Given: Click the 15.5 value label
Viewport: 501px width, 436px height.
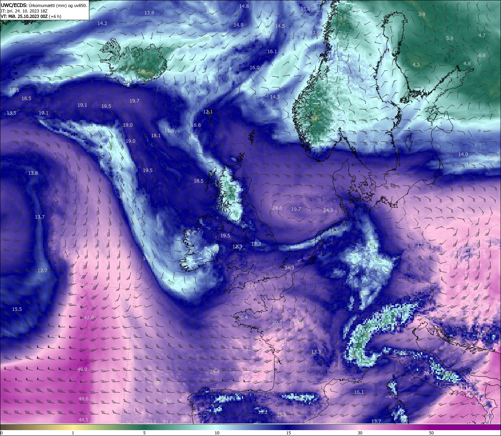Looking at the screenshot, I should (x=17, y=309).
